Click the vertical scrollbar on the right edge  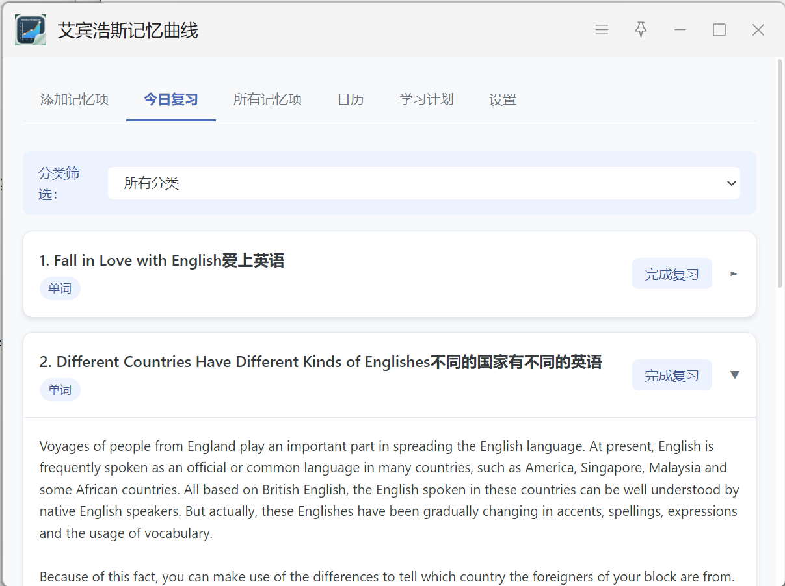tap(780, 173)
